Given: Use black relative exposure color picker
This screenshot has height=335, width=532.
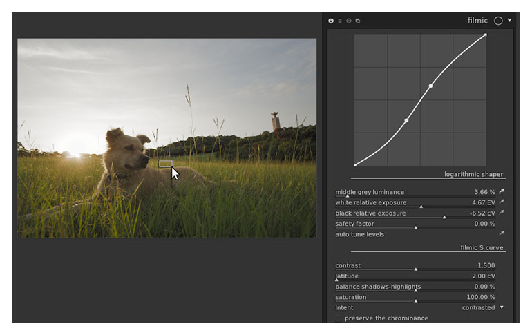Looking at the screenshot, I should point(502,213).
